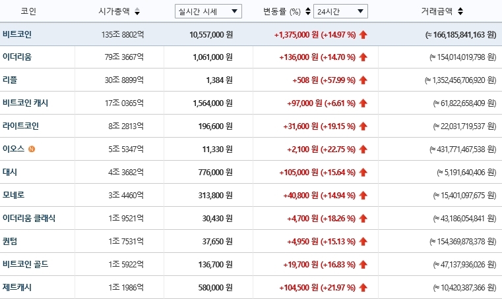Viewport: 502px width, 299px height.
Task: Click the red up arrow in the 이더리움 row
Action: coord(363,57)
